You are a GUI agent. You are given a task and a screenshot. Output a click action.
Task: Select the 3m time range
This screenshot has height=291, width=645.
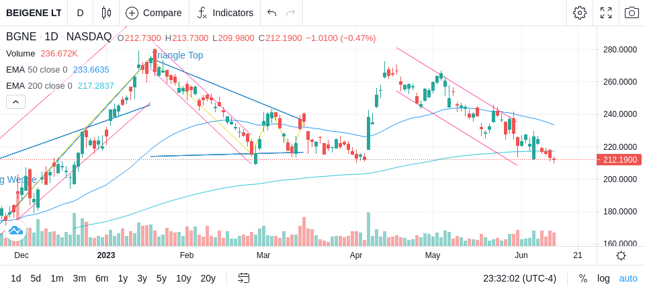coord(79,279)
